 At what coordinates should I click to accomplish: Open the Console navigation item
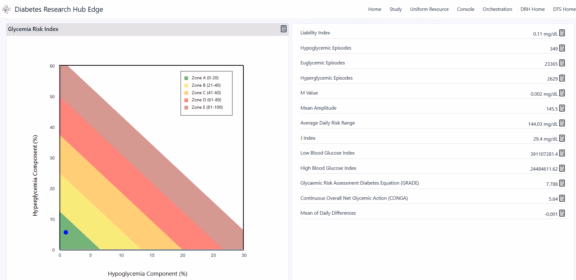point(466,9)
